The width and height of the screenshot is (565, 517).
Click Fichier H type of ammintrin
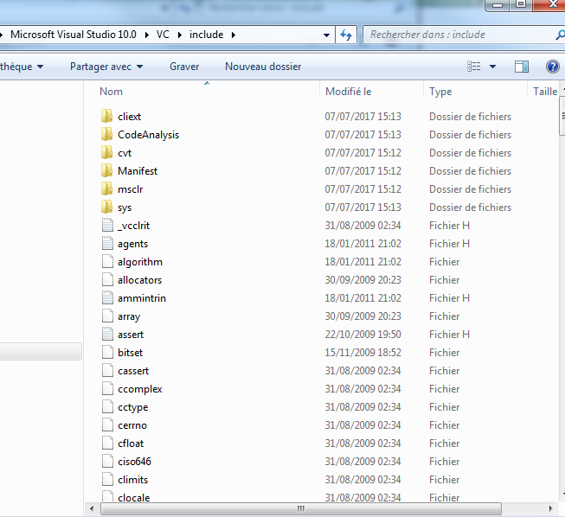click(449, 298)
